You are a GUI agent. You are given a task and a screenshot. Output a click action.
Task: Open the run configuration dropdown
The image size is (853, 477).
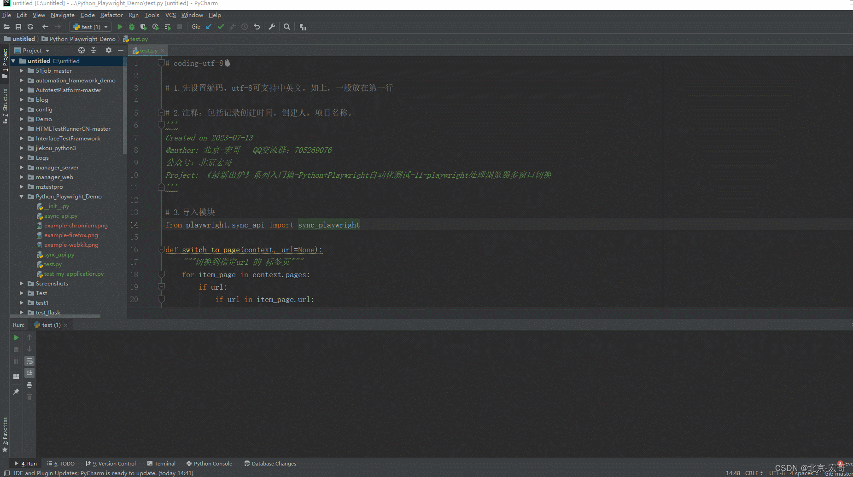[105, 27]
